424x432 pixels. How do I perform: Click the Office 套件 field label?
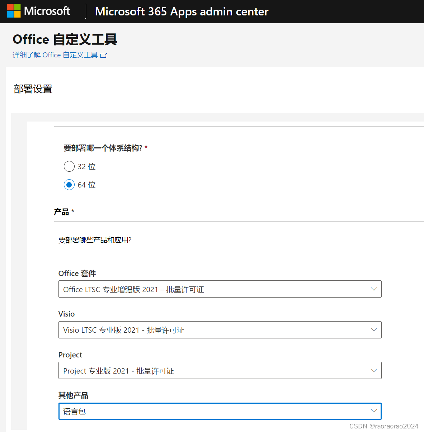click(x=77, y=274)
